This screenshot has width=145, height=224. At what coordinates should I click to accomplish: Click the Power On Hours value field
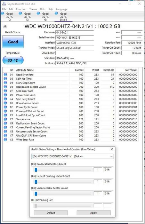(132, 53)
